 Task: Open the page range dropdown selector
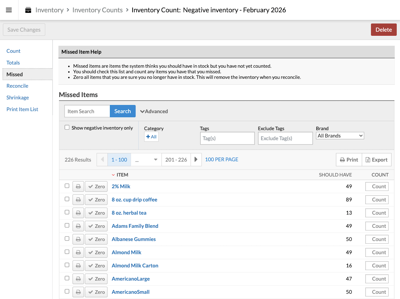pyautogui.click(x=146, y=160)
